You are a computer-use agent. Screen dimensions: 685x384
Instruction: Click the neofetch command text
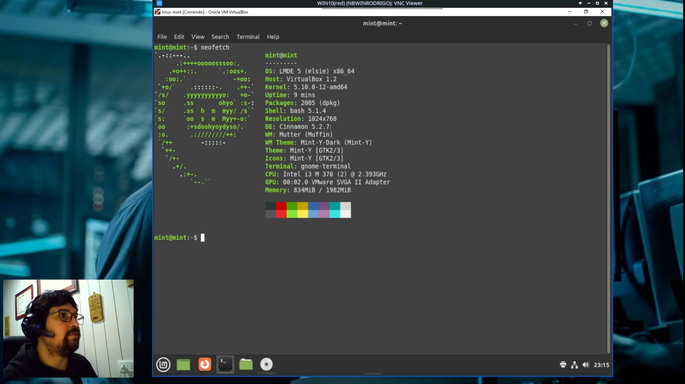pyautogui.click(x=215, y=48)
